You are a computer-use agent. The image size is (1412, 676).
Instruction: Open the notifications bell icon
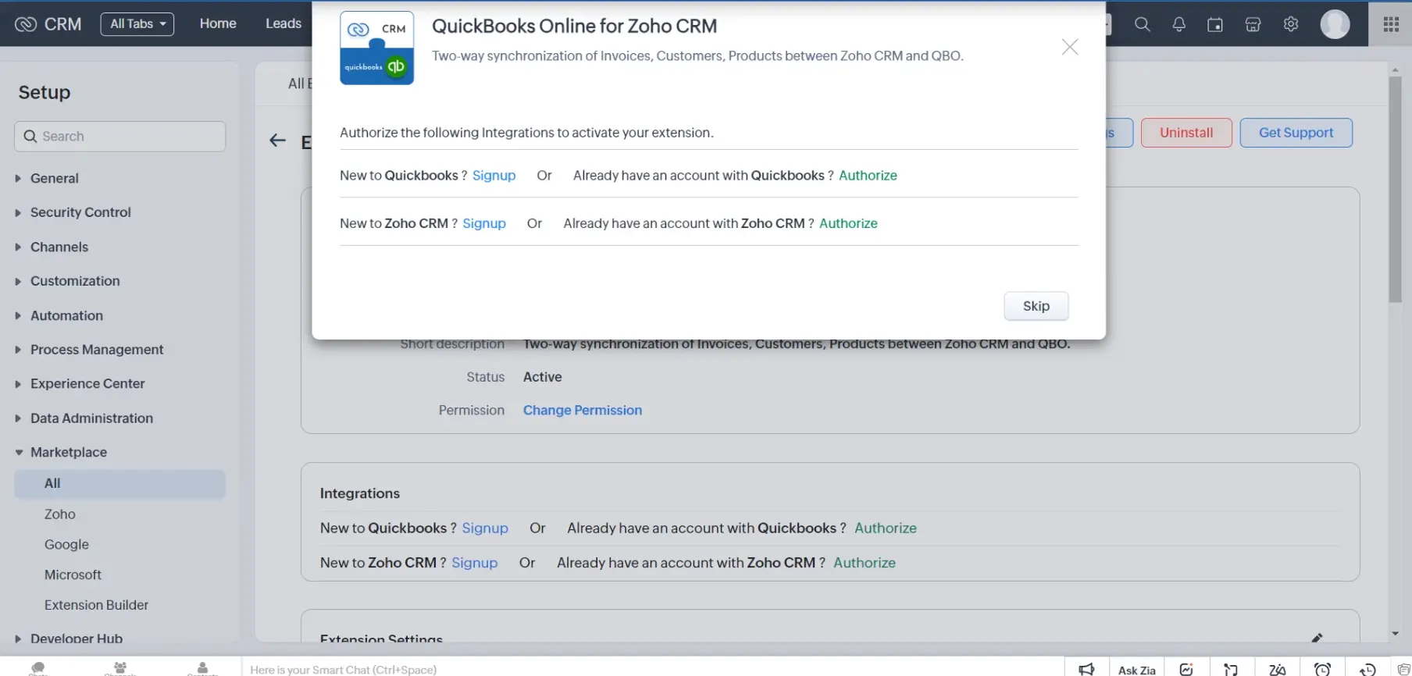click(x=1178, y=24)
